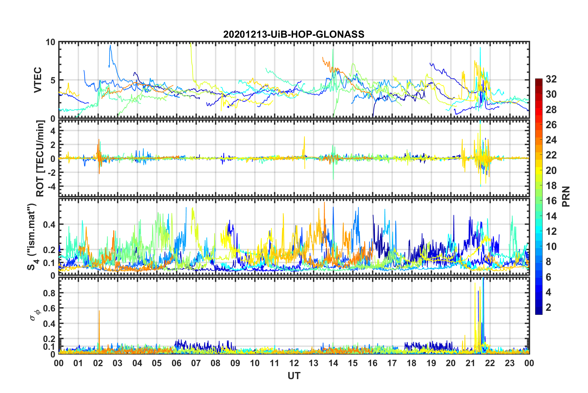
Task: Click the x-axis tick label 18
Action: [x=412, y=363]
